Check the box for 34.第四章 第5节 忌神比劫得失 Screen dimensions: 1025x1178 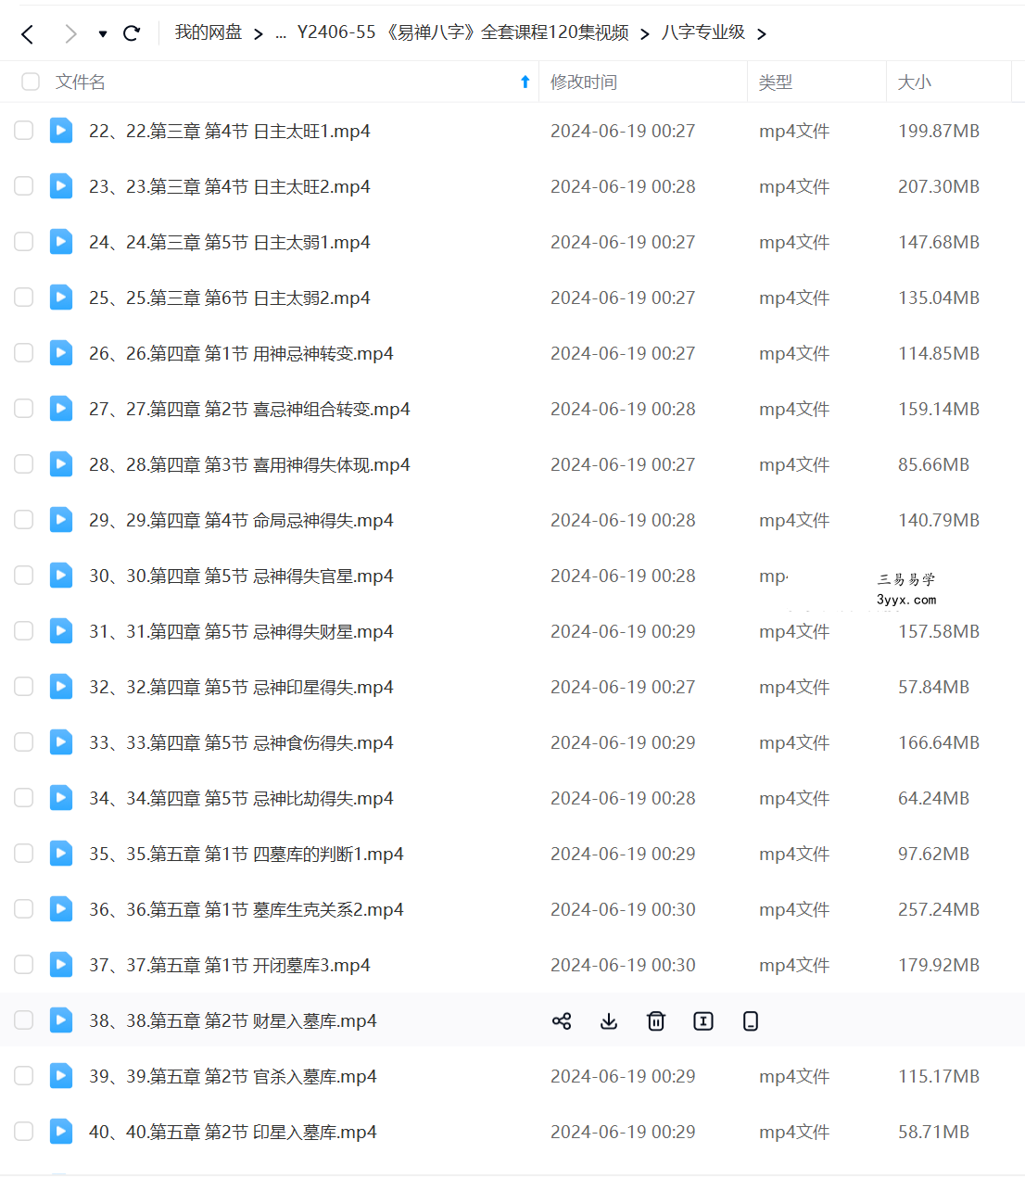coord(24,798)
